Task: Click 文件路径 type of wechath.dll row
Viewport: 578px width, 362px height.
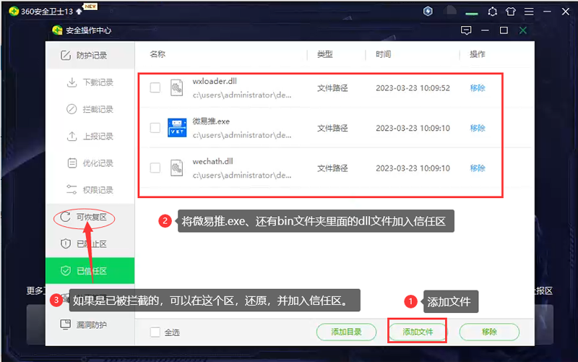Action: point(332,168)
